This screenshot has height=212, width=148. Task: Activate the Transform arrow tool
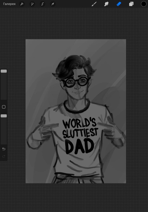point(53,4)
